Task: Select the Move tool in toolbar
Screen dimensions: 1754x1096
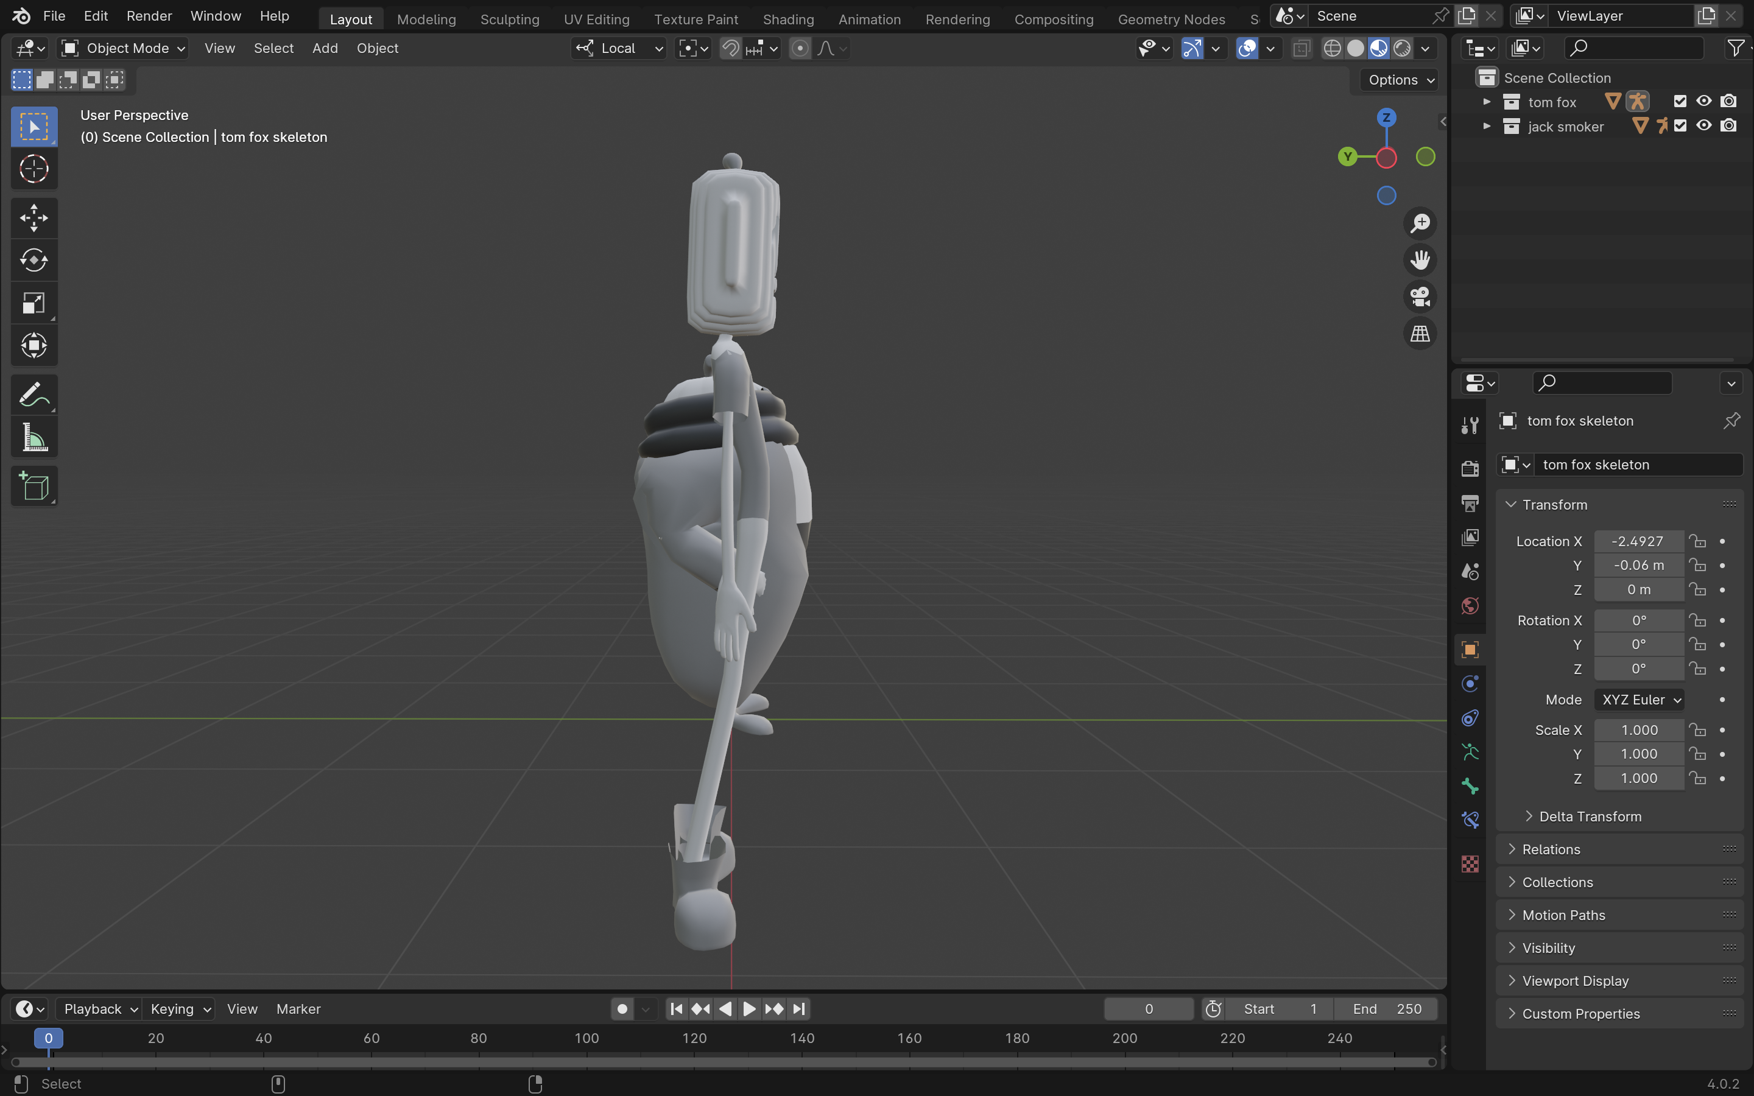Action: tap(33, 217)
